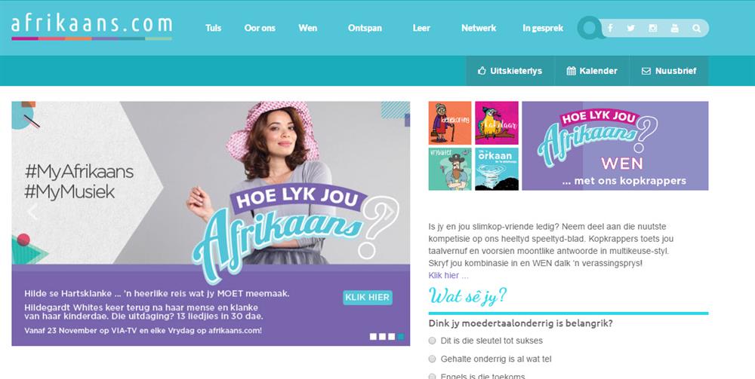The image size is (755, 379).
Task: Click the KLIK HIER button
Action: (x=368, y=298)
